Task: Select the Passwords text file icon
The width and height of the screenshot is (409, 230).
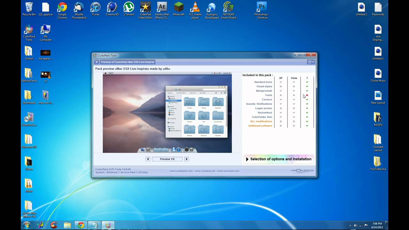Action: click(378, 9)
